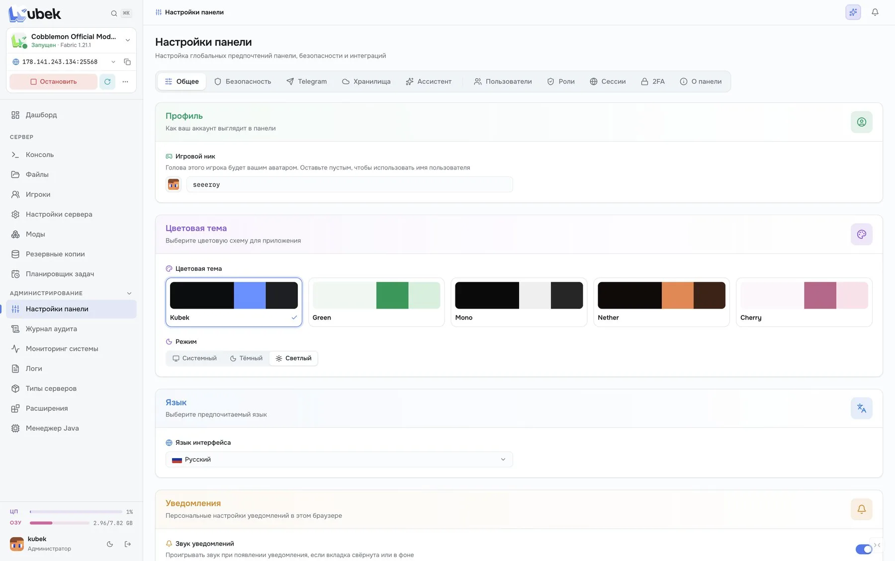The image size is (895, 561).
Task: Open Журнал аудита page
Action: click(71, 329)
